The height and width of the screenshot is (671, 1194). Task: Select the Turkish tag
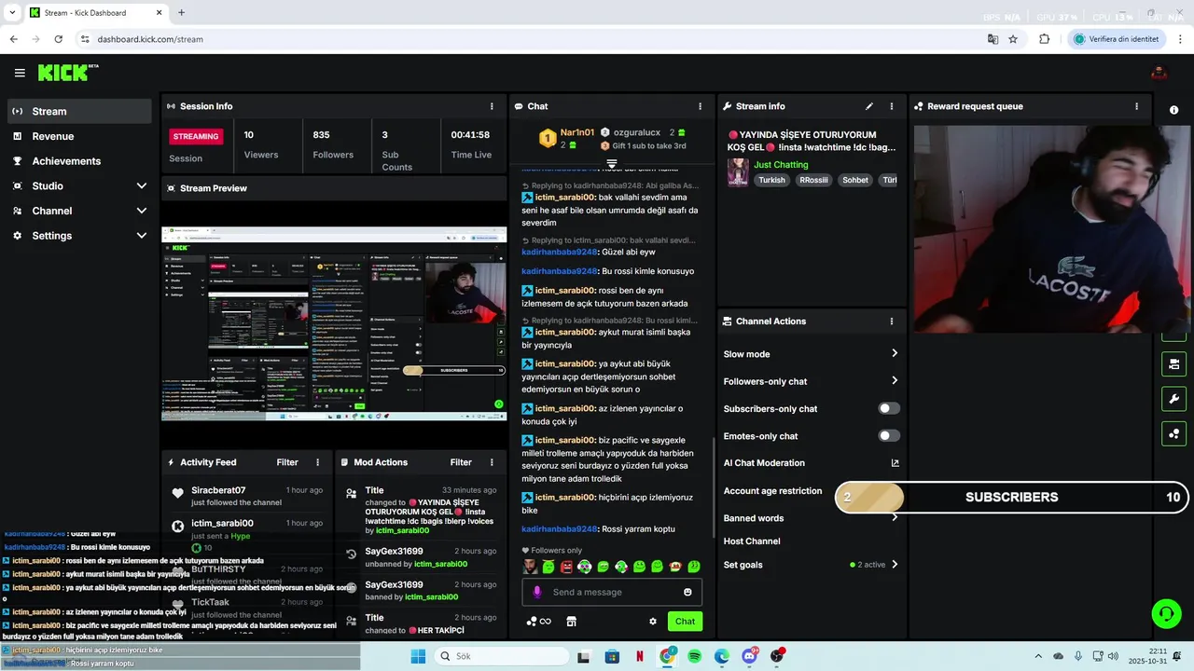pyautogui.click(x=771, y=180)
